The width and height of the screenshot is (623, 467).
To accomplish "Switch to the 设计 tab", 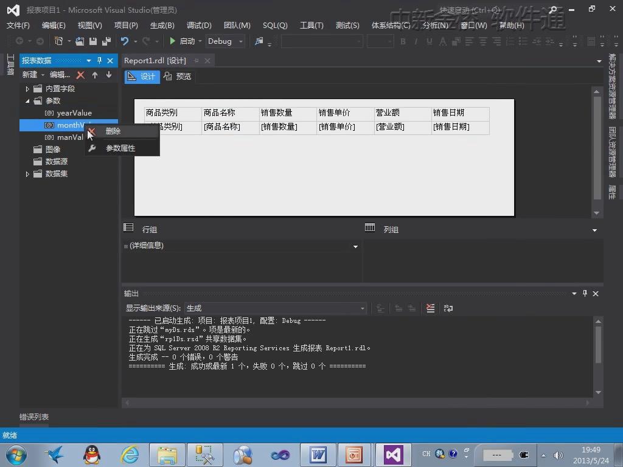I will pos(142,76).
